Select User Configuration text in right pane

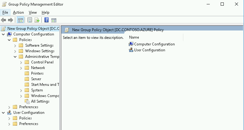tap(149, 50)
